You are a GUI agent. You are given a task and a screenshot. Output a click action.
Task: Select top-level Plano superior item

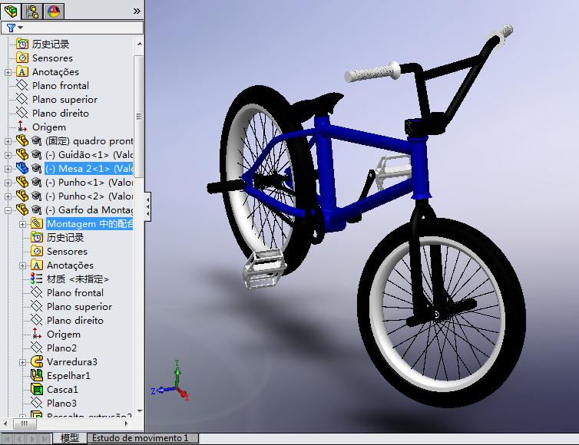click(65, 100)
